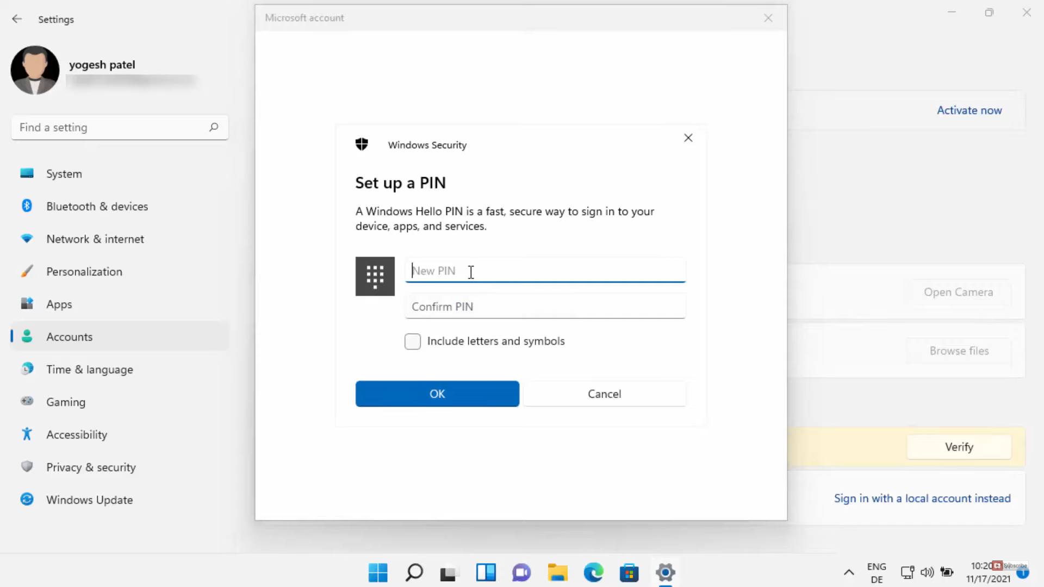
Task: Focus the Find a setting search box
Action: coord(120,127)
